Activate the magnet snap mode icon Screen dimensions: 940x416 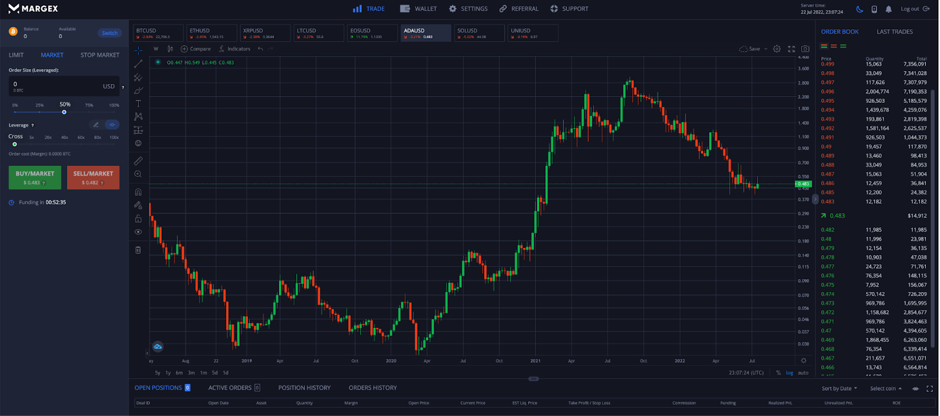pyautogui.click(x=138, y=192)
